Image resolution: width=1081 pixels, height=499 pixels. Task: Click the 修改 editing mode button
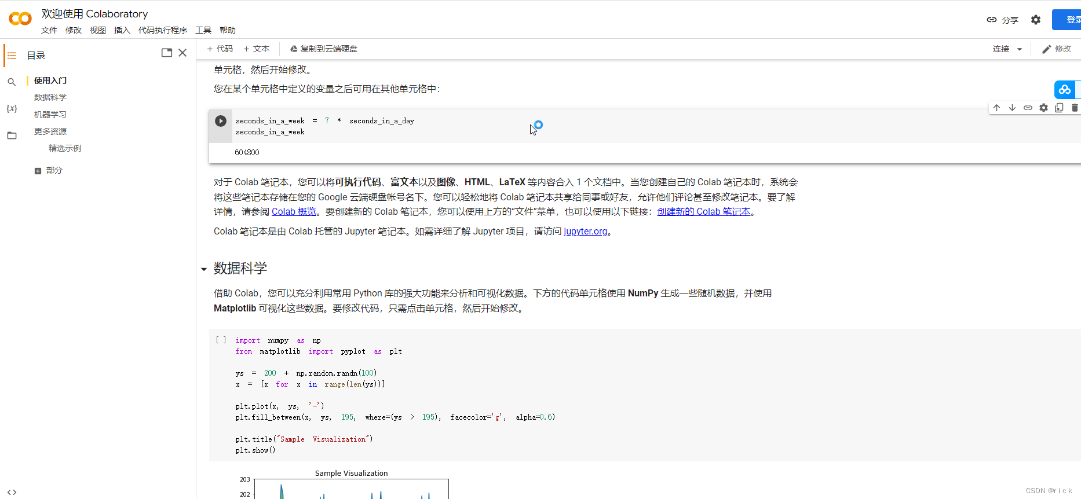point(1057,49)
